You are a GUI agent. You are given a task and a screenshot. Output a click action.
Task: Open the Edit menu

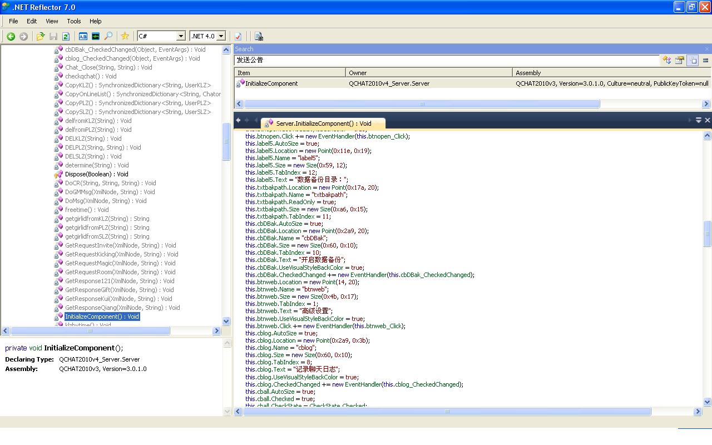[x=32, y=21]
